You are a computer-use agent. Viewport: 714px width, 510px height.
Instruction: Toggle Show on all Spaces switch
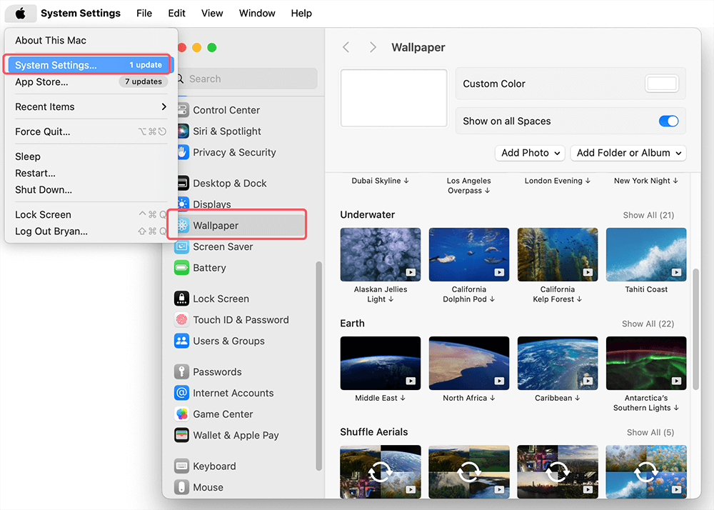[x=668, y=121]
